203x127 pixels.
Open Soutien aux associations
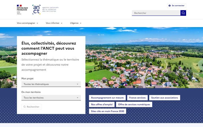(x=165, y=98)
